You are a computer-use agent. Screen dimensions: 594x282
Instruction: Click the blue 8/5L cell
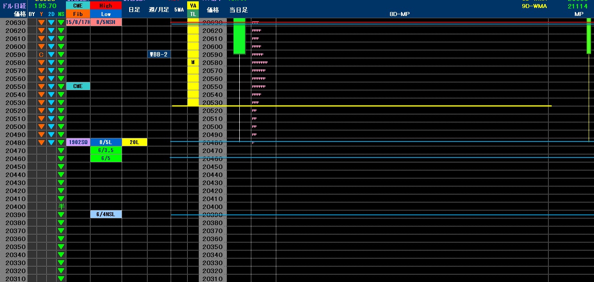tap(106, 142)
